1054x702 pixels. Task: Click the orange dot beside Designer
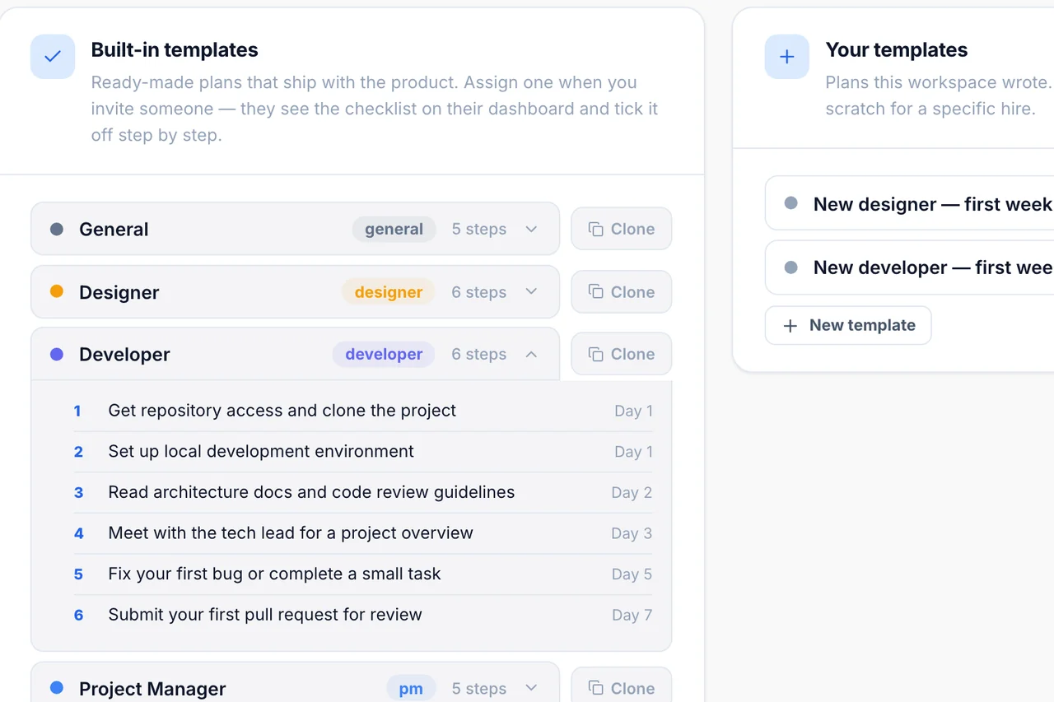57,291
